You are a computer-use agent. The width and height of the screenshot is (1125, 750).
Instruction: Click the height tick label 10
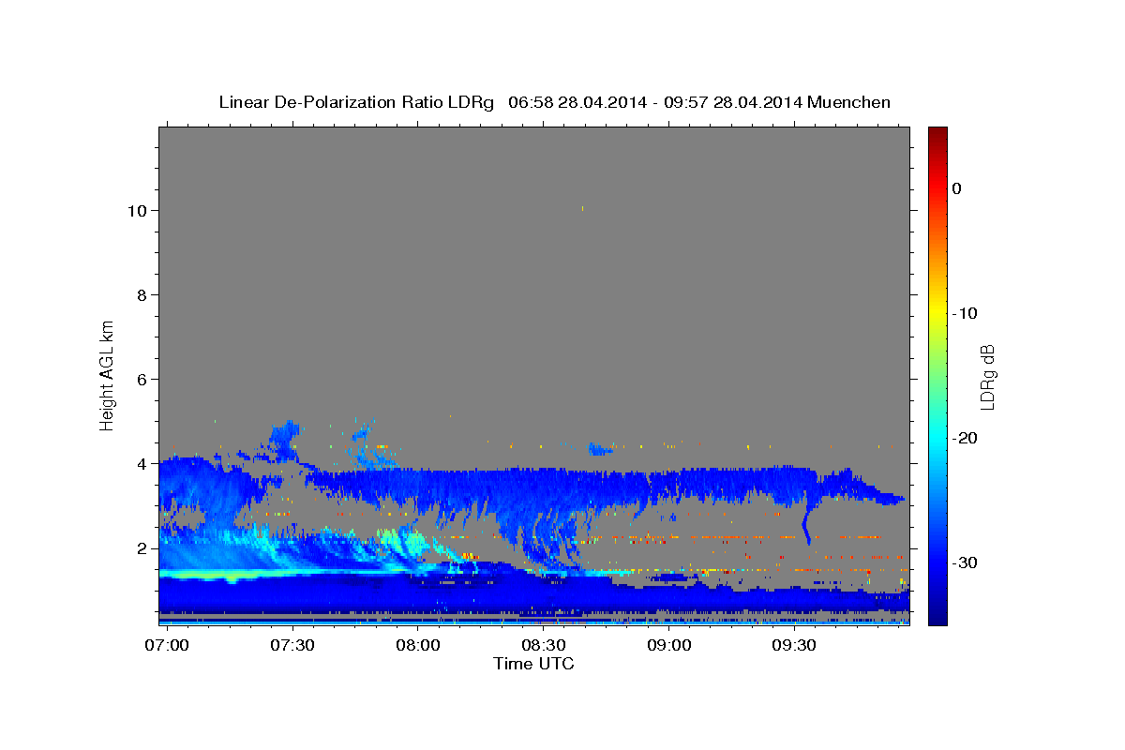coord(137,211)
